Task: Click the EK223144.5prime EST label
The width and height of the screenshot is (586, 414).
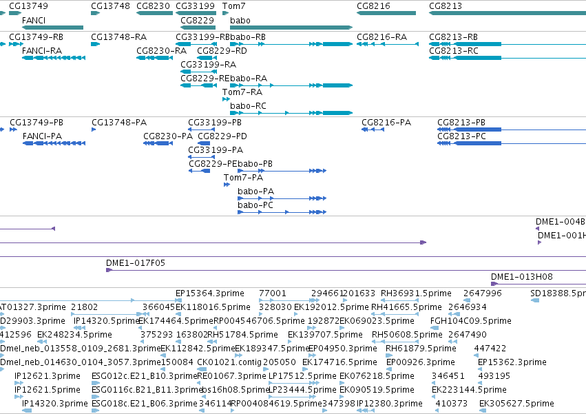Action: pos(469,391)
